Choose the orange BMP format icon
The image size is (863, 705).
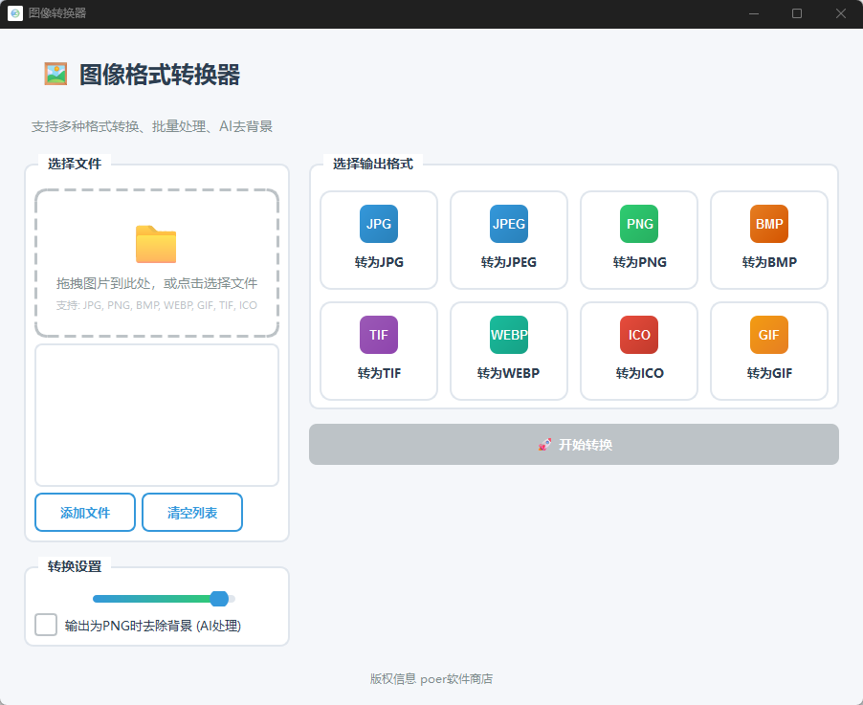click(x=769, y=224)
